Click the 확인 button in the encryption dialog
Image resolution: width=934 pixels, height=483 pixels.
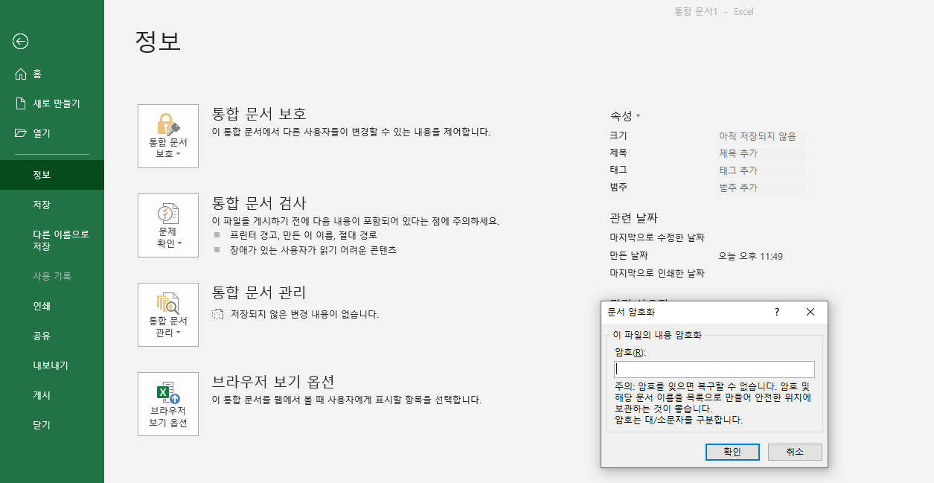[732, 452]
